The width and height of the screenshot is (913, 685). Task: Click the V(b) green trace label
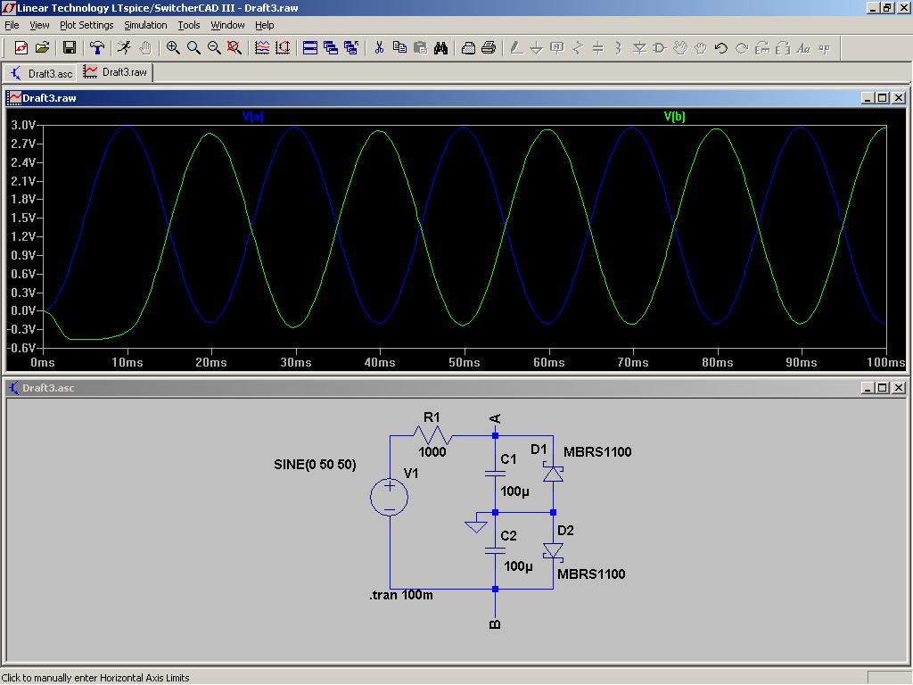point(675,117)
